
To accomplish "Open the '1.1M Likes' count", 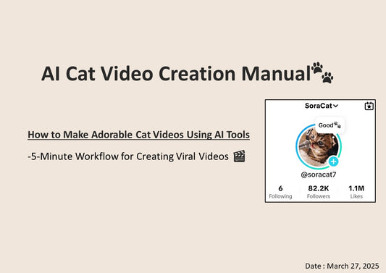I will click(356, 192).
